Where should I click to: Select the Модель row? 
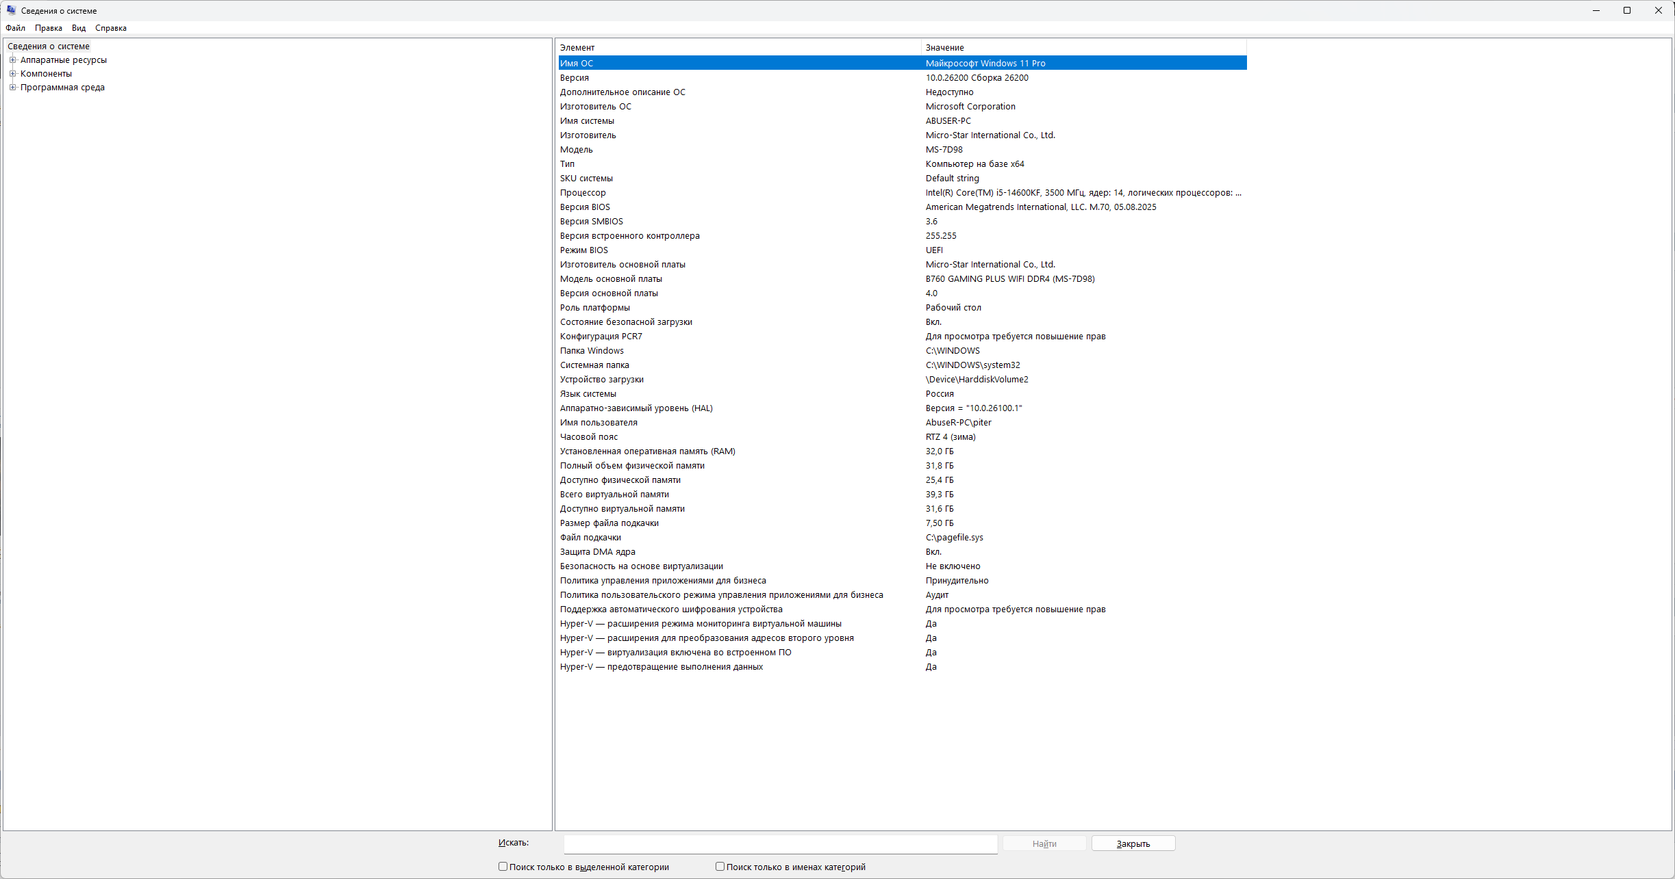tap(903, 149)
